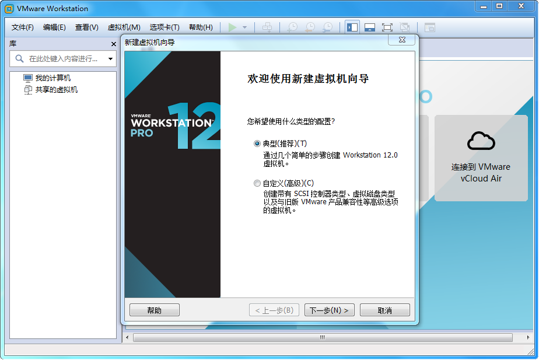
Task: Click the thumbnail bar toggle icon
Action: pyautogui.click(x=369, y=27)
